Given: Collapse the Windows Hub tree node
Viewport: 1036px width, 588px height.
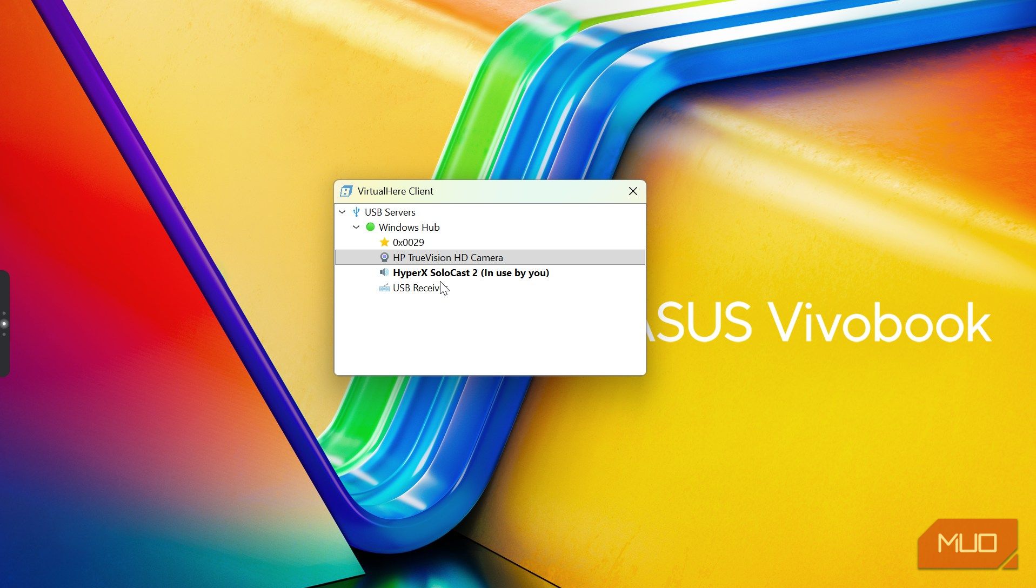Looking at the screenshot, I should [x=356, y=227].
